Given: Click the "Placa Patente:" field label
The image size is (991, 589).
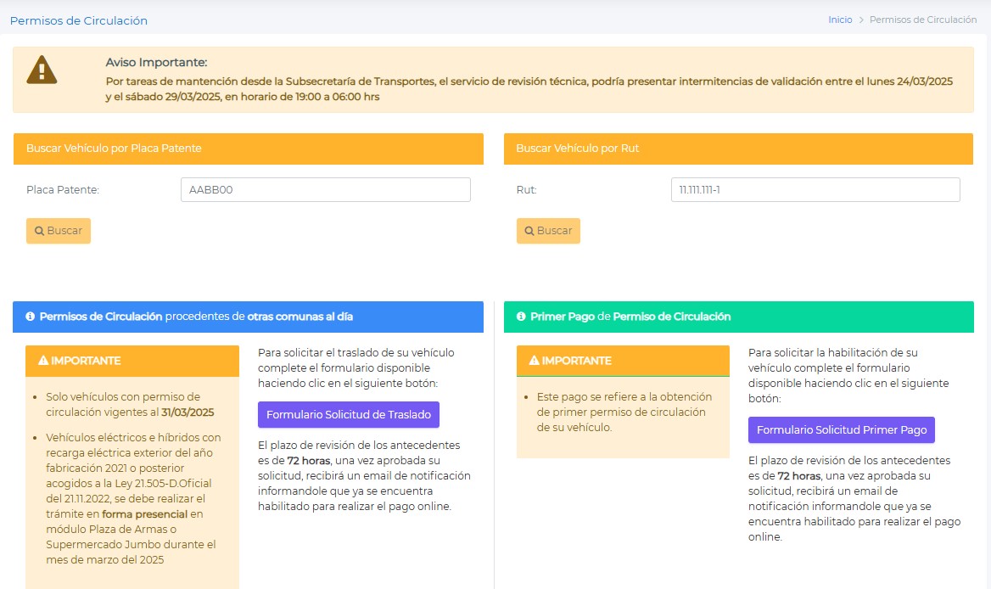Looking at the screenshot, I should [x=63, y=190].
